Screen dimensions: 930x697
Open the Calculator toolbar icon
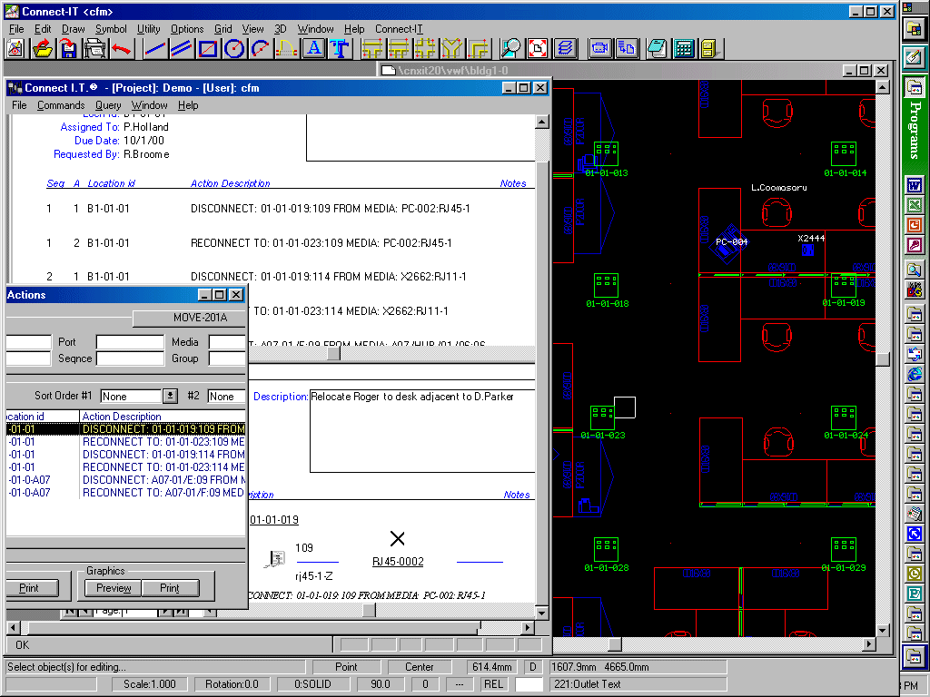coord(684,48)
